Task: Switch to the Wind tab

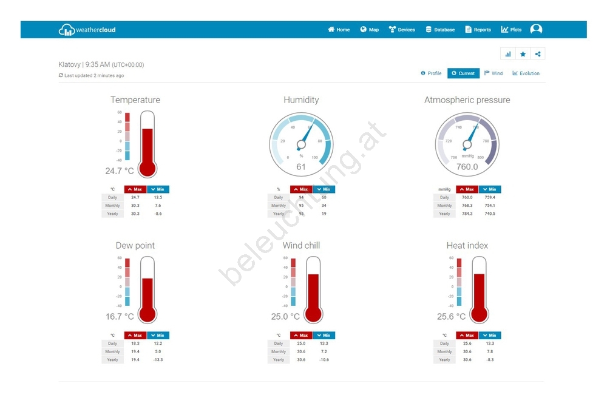Action: 493,73
